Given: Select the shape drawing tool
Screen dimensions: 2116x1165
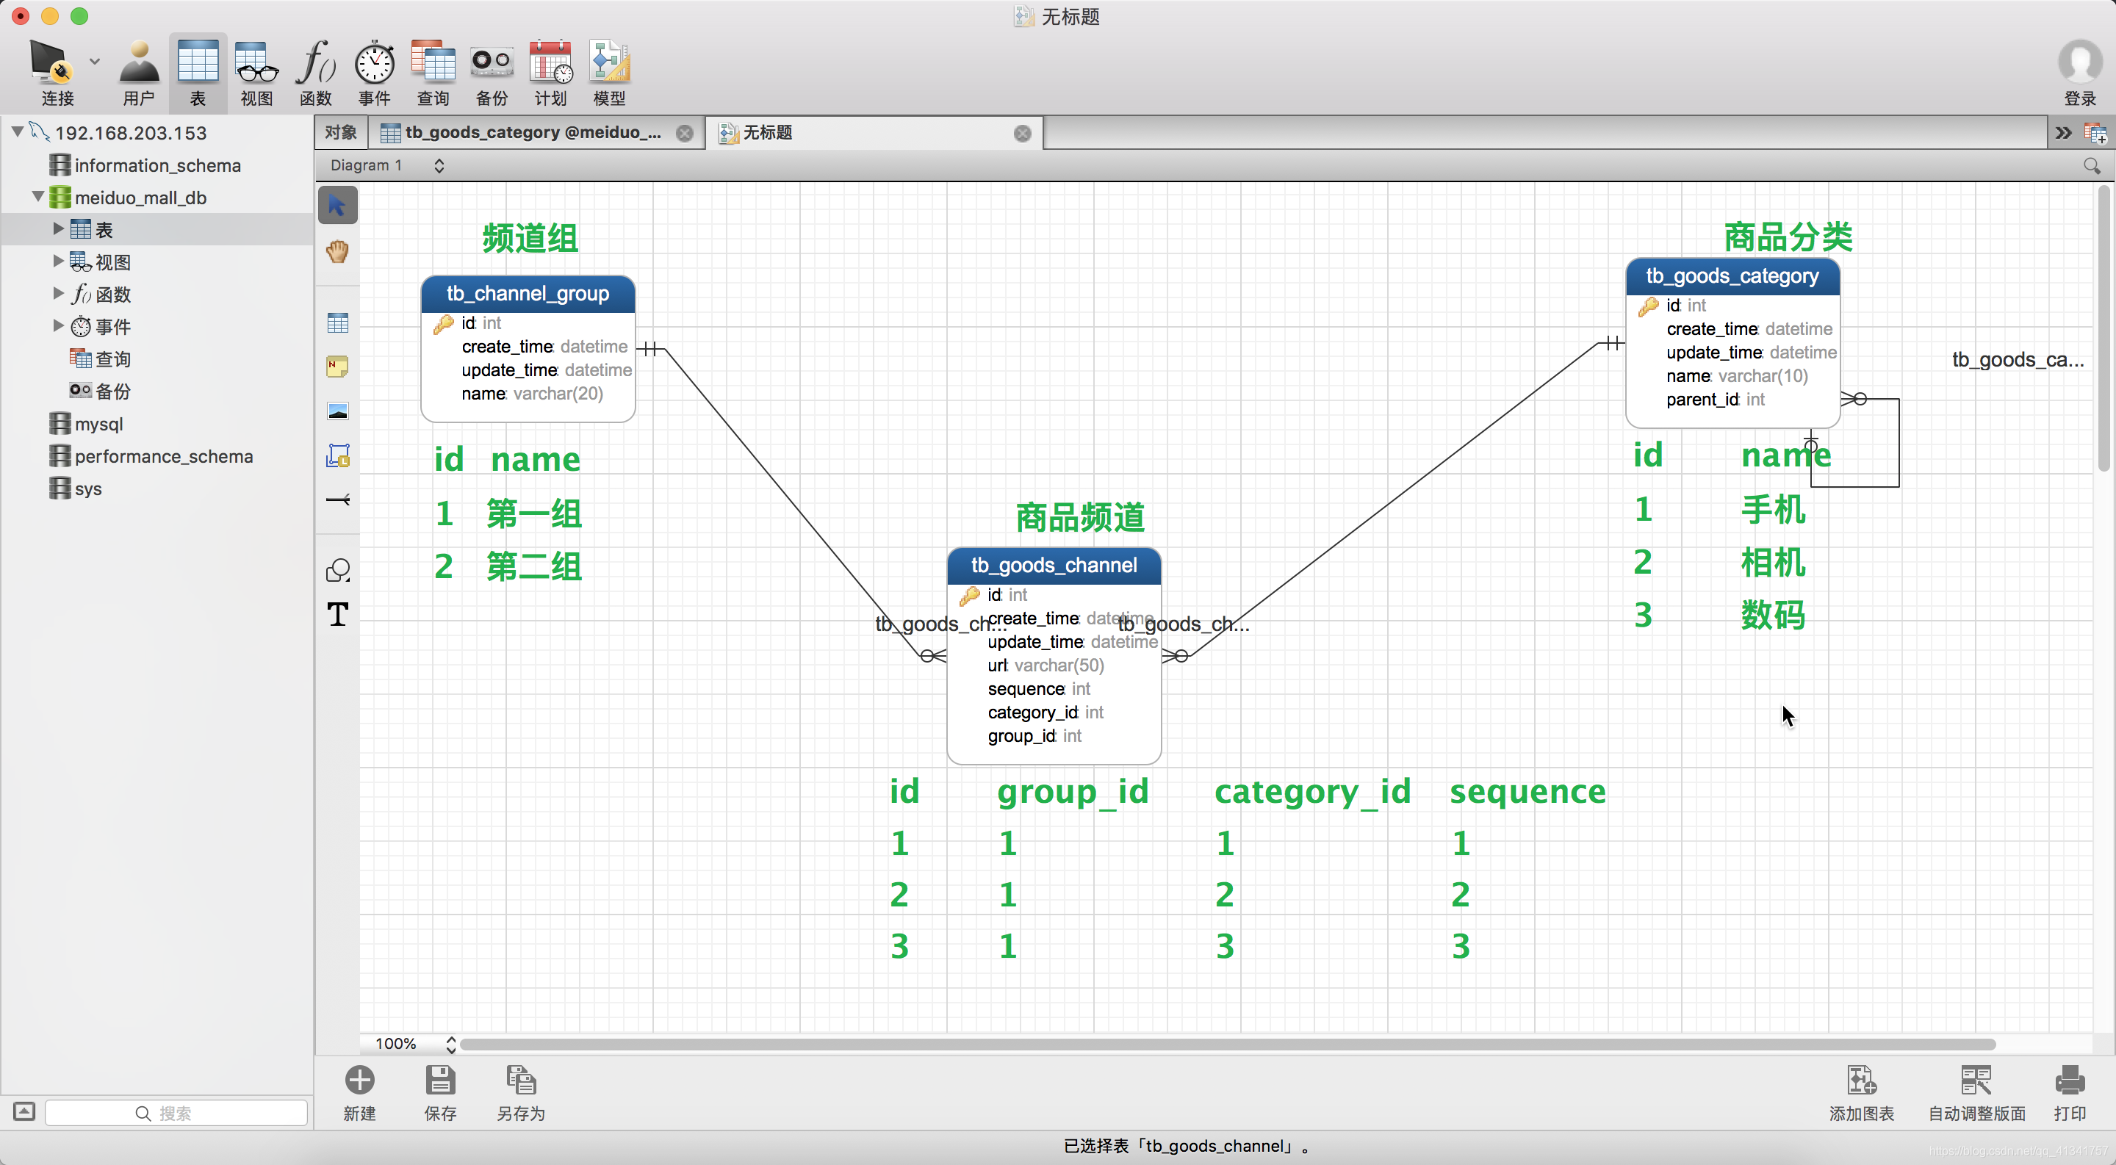Looking at the screenshot, I should 338,570.
